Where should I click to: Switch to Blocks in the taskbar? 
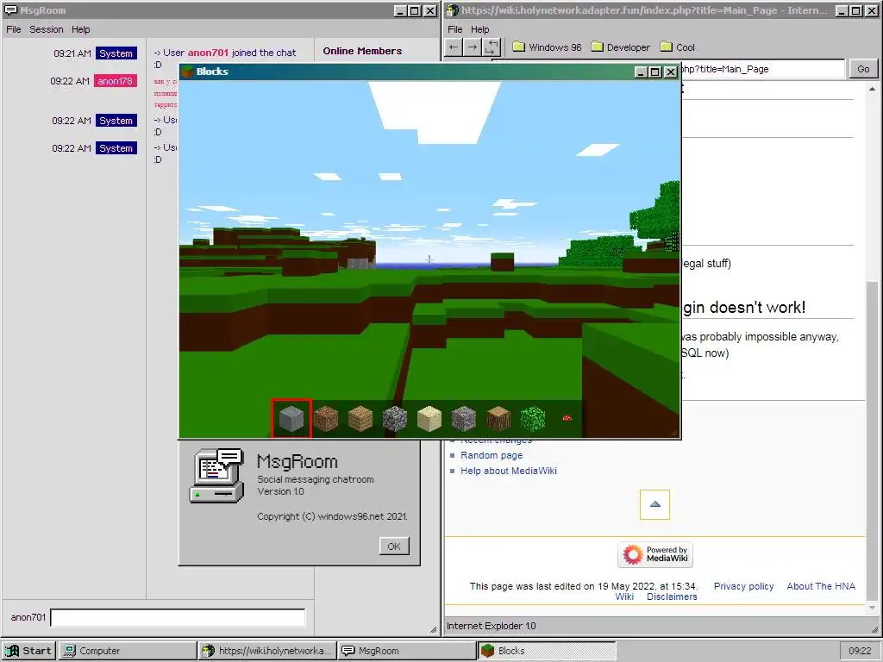547,651
